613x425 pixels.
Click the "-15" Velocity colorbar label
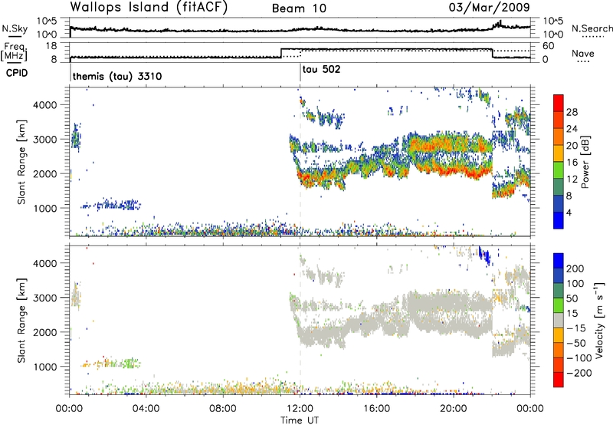[x=576, y=328]
